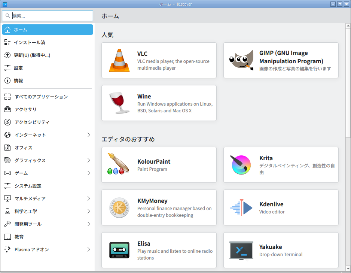Focus the 検索... search field
Viewport: 351px width, 273px height.
[48, 16]
